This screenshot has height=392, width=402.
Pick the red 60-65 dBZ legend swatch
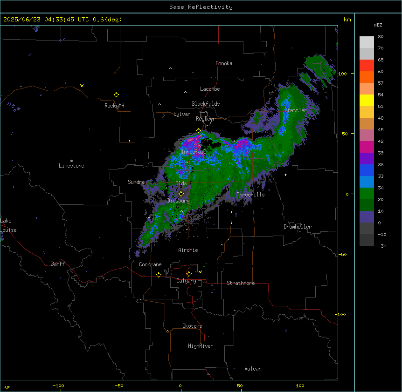[x=367, y=65]
